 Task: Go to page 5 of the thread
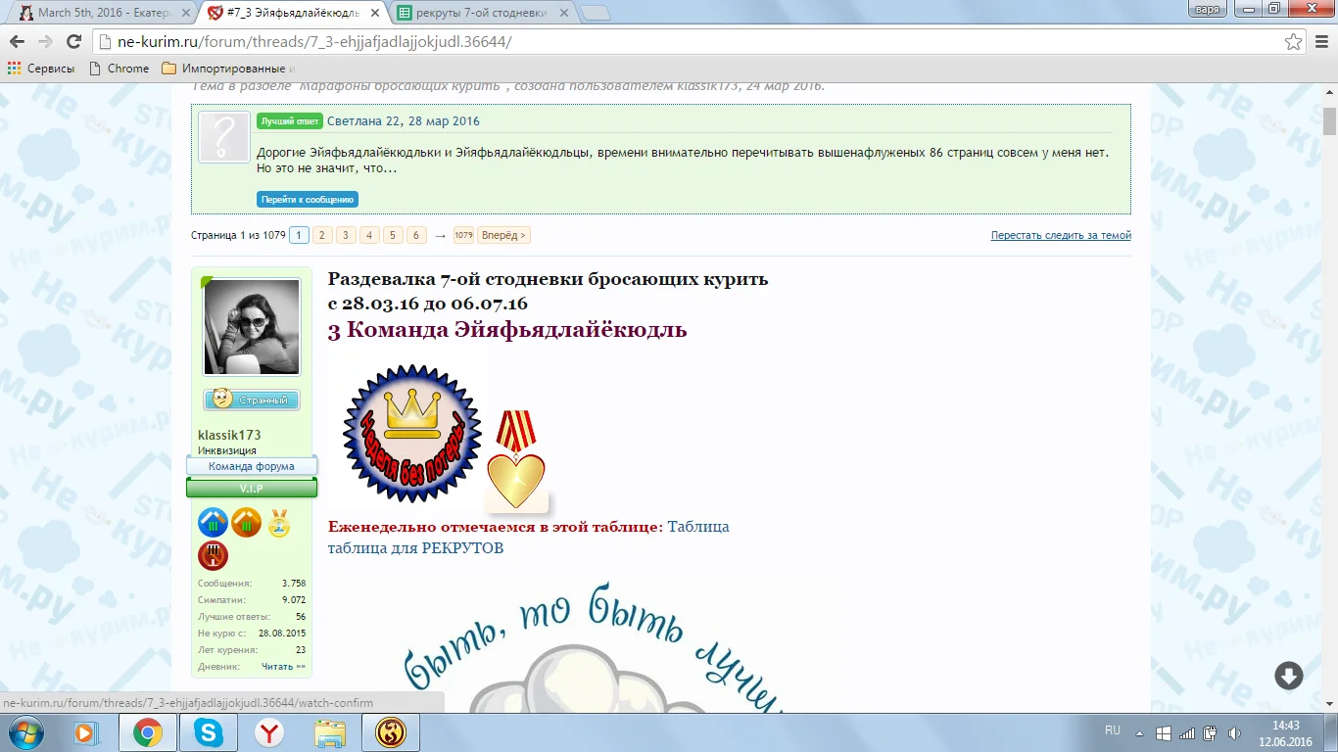tap(393, 235)
